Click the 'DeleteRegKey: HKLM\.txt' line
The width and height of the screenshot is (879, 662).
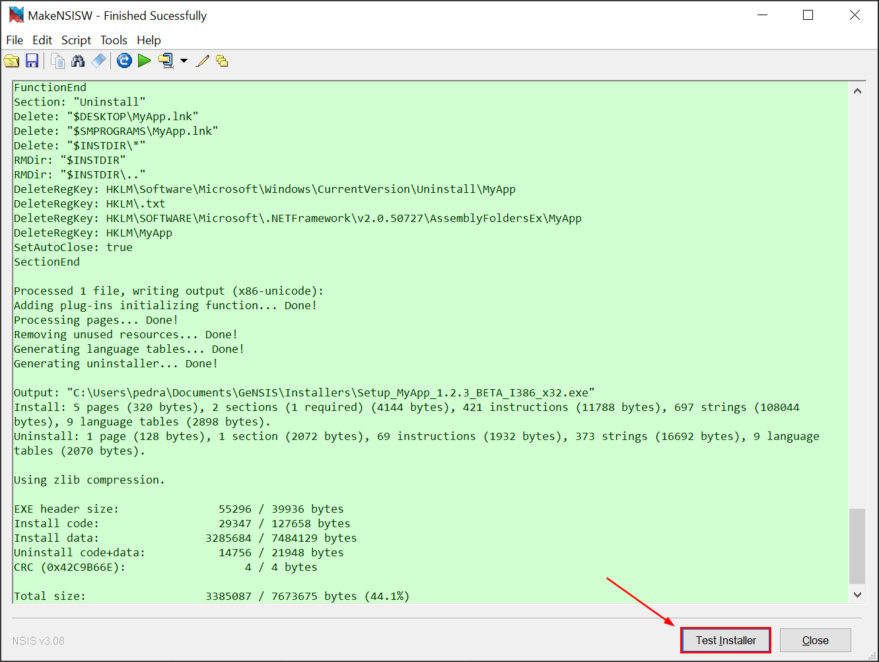coord(90,203)
